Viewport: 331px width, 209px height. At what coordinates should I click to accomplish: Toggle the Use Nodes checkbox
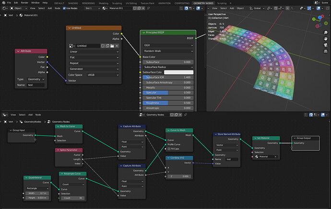pyautogui.click(x=64, y=8)
